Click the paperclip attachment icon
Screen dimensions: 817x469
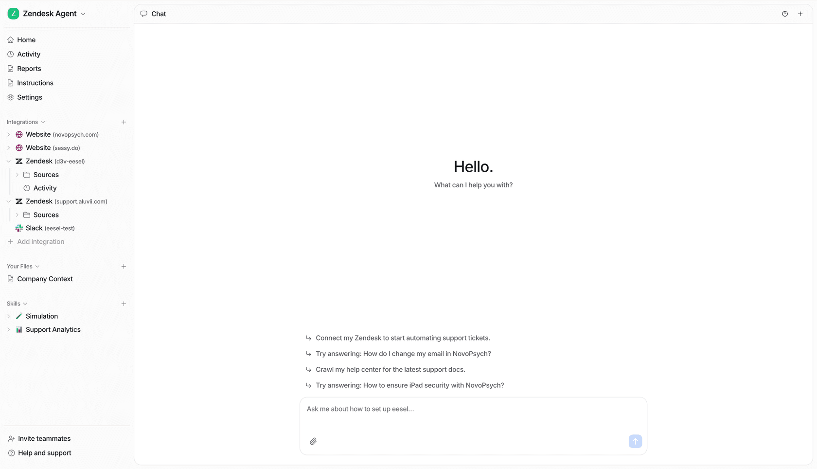(x=314, y=441)
